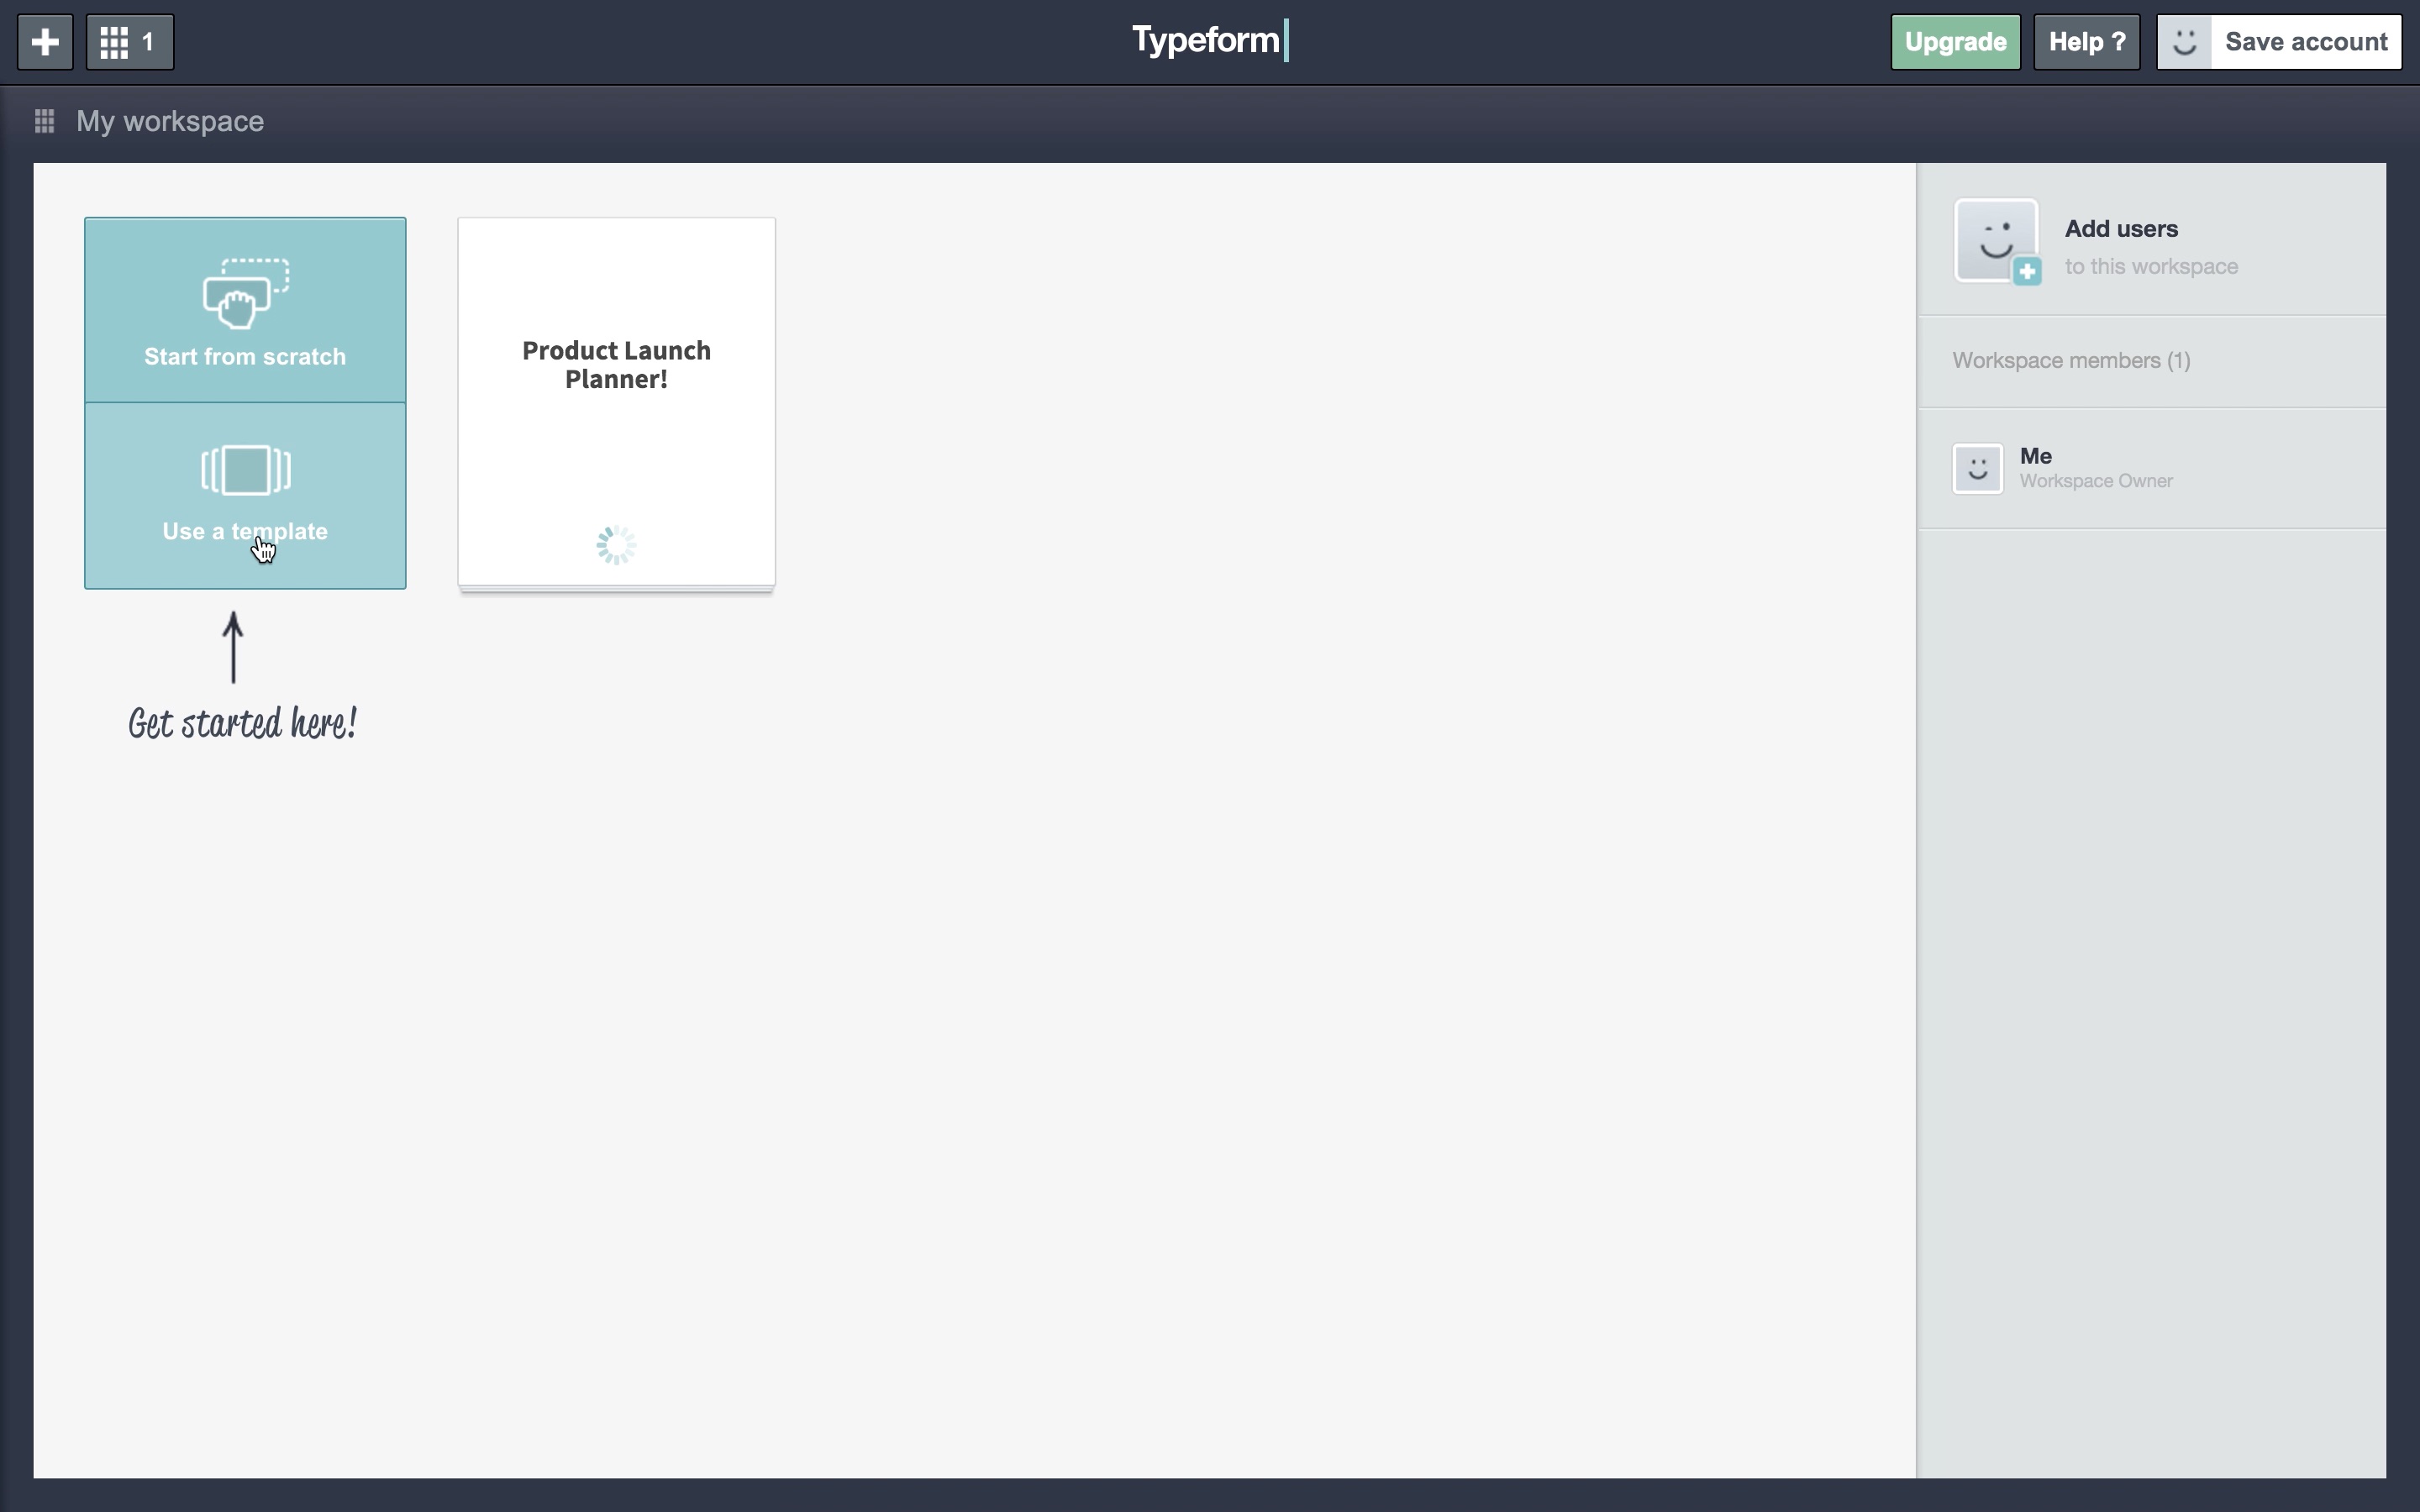Click the Start from scratch tile

click(245, 310)
